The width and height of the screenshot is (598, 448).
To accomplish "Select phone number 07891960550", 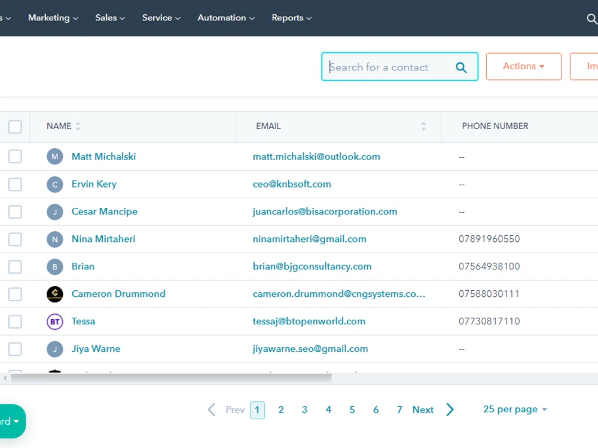I will coord(489,239).
